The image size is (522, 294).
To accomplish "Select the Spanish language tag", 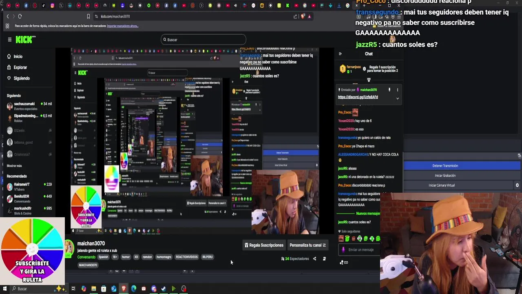I will tap(104, 257).
